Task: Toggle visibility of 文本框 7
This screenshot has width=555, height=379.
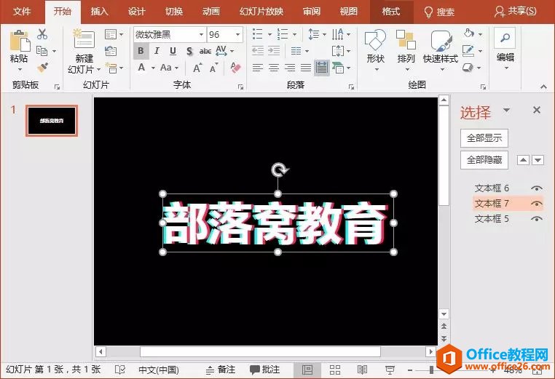Action: pyautogui.click(x=537, y=204)
